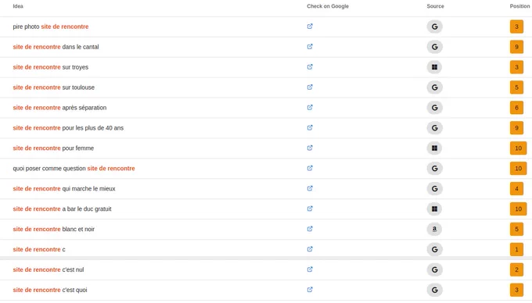Click Google source icon in 'quoi poser comme question' row
This screenshot has width=532, height=303.
click(x=435, y=168)
